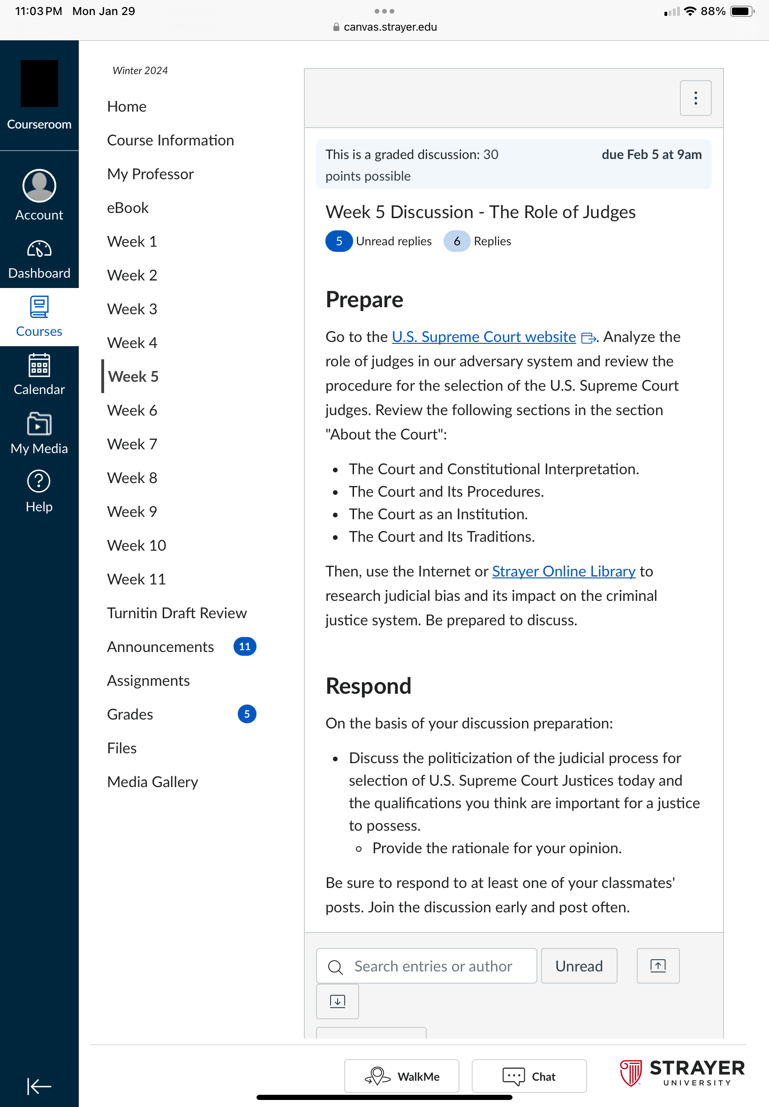The height and width of the screenshot is (1107, 769).
Task: Click the collapse threads download-arrow icon
Action: tap(337, 1001)
